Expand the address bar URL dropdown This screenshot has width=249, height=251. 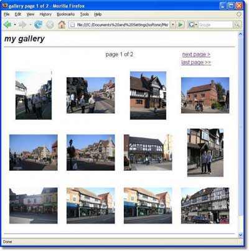pyautogui.click(x=173, y=25)
